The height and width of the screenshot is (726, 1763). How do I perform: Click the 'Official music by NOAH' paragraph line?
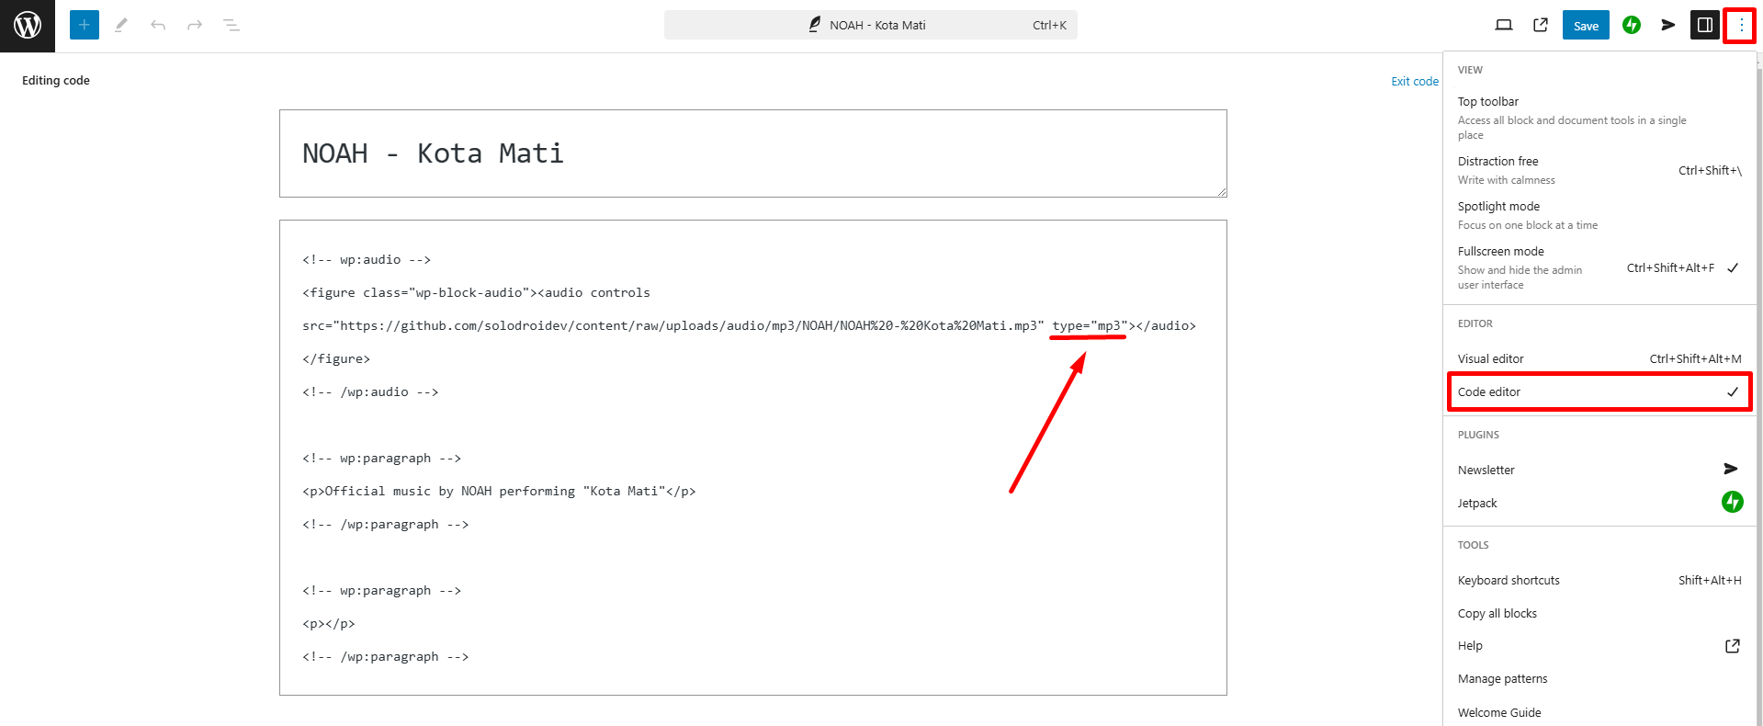click(499, 491)
